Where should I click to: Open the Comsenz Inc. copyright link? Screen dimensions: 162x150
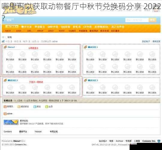[x=21, y=145]
